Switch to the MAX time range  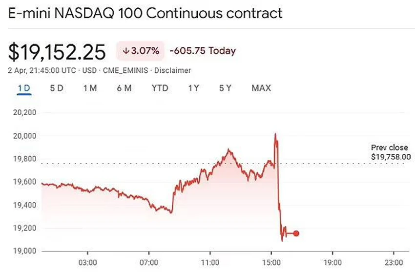261,88
